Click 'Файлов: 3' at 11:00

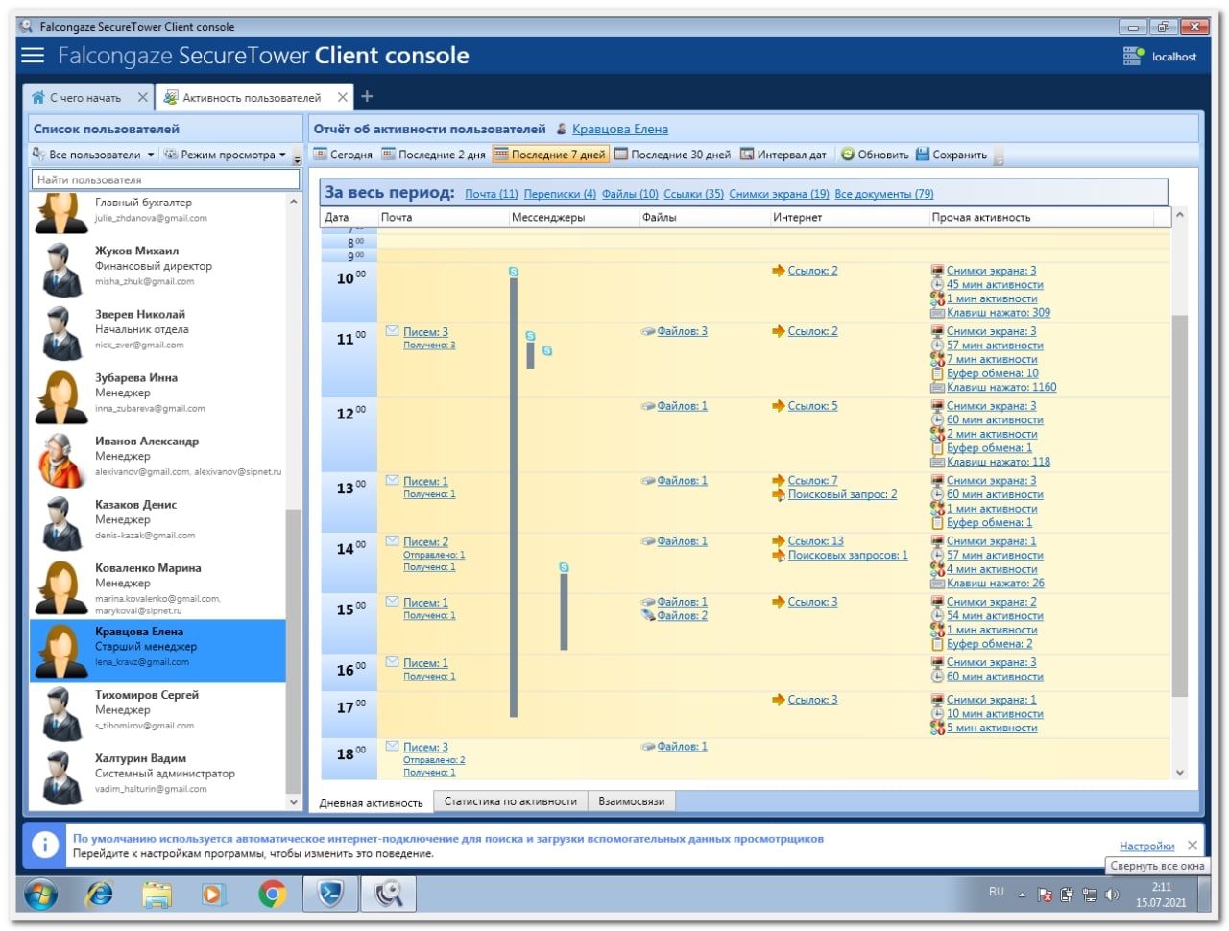[x=682, y=332]
